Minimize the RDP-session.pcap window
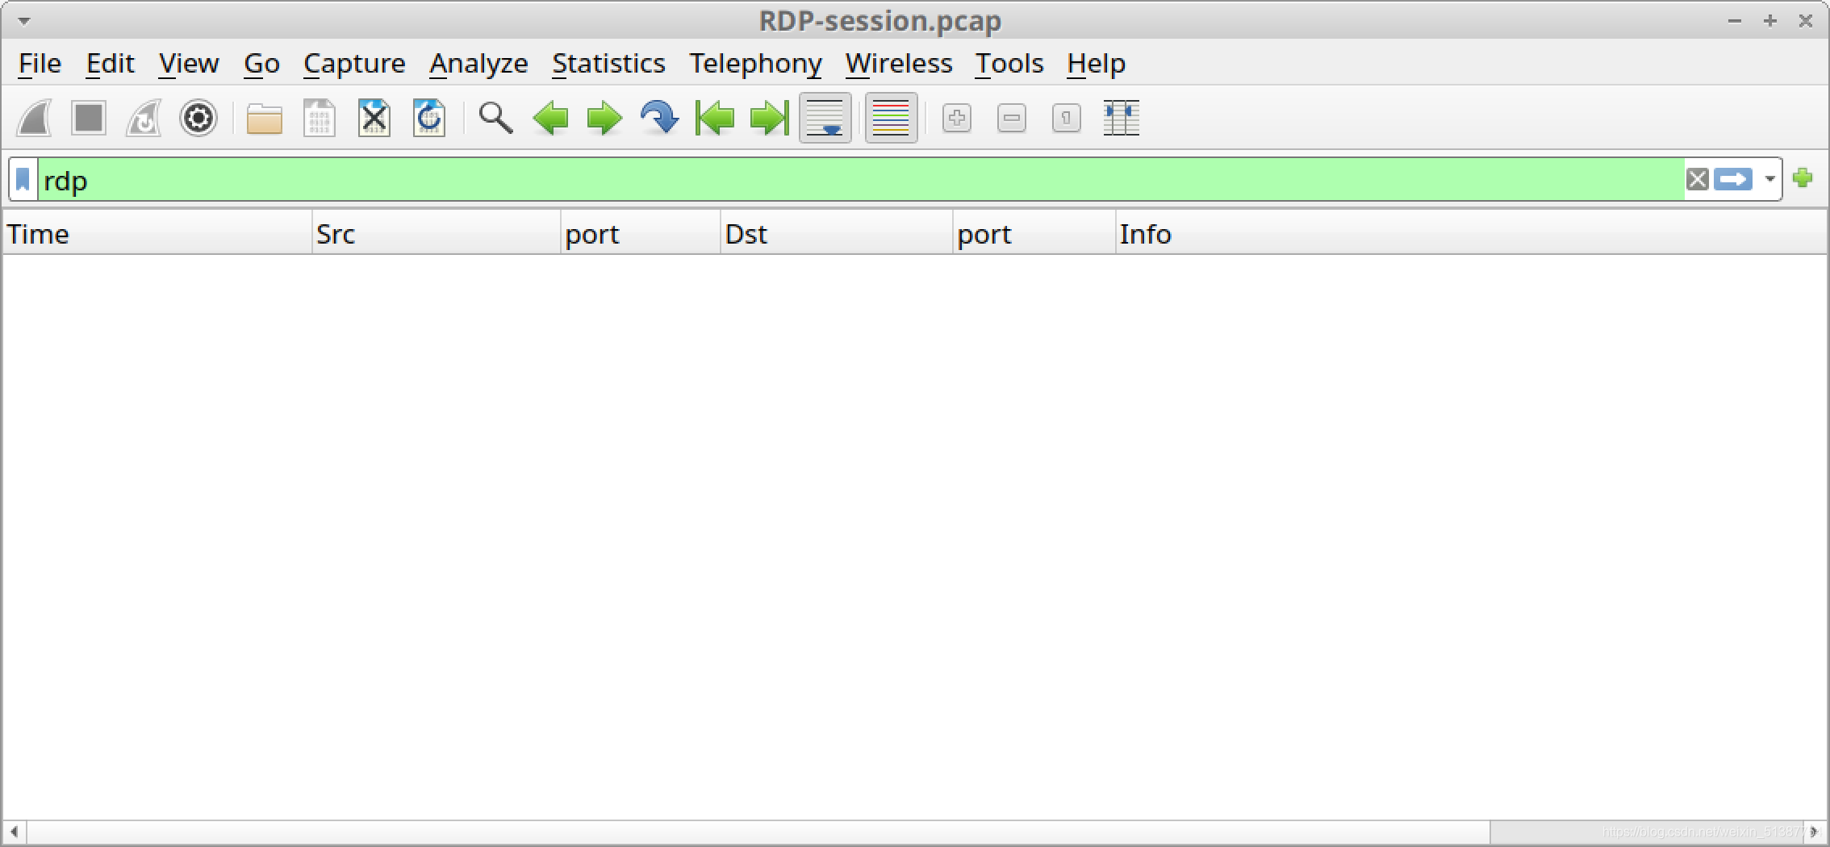The width and height of the screenshot is (1830, 847). (1734, 21)
